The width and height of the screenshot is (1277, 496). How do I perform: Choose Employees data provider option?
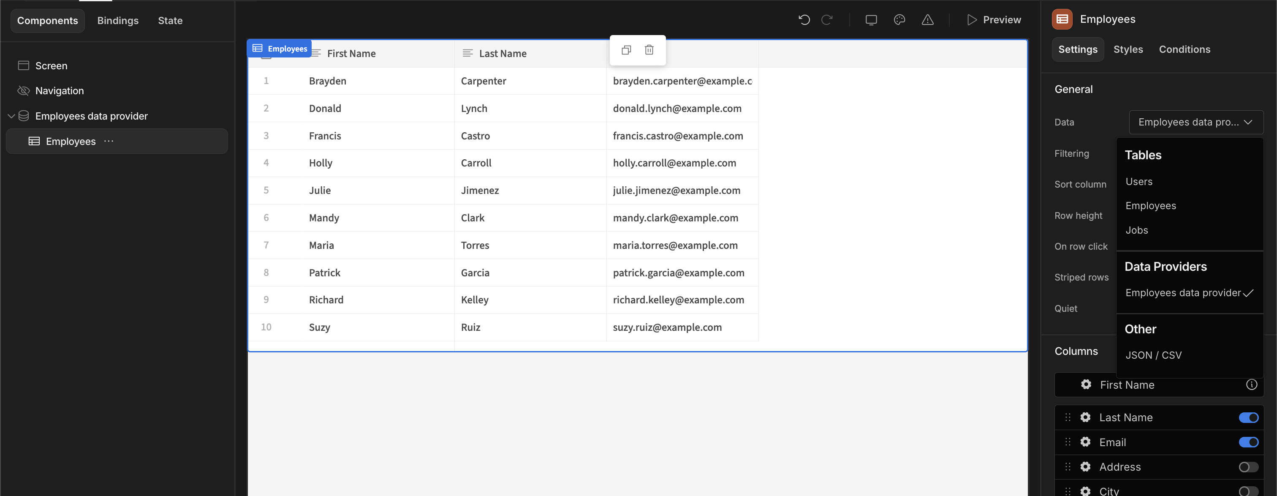pyautogui.click(x=1190, y=293)
